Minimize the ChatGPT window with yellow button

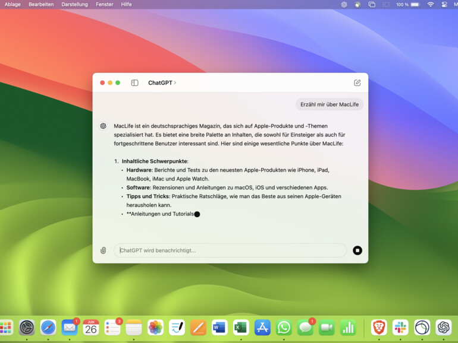coord(110,82)
